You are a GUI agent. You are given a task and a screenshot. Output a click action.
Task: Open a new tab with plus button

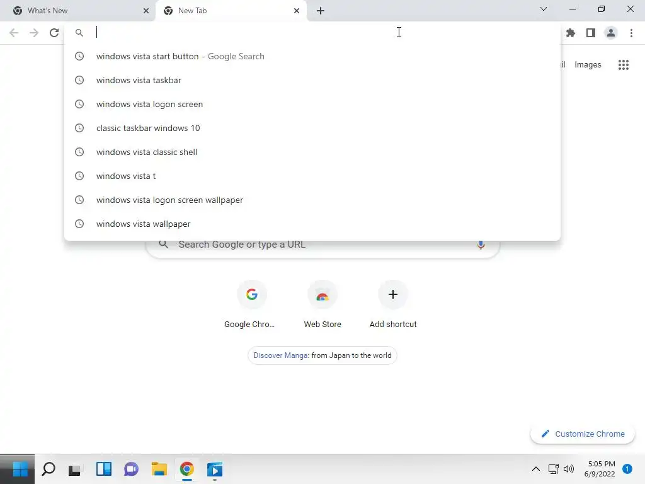[321, 11]
